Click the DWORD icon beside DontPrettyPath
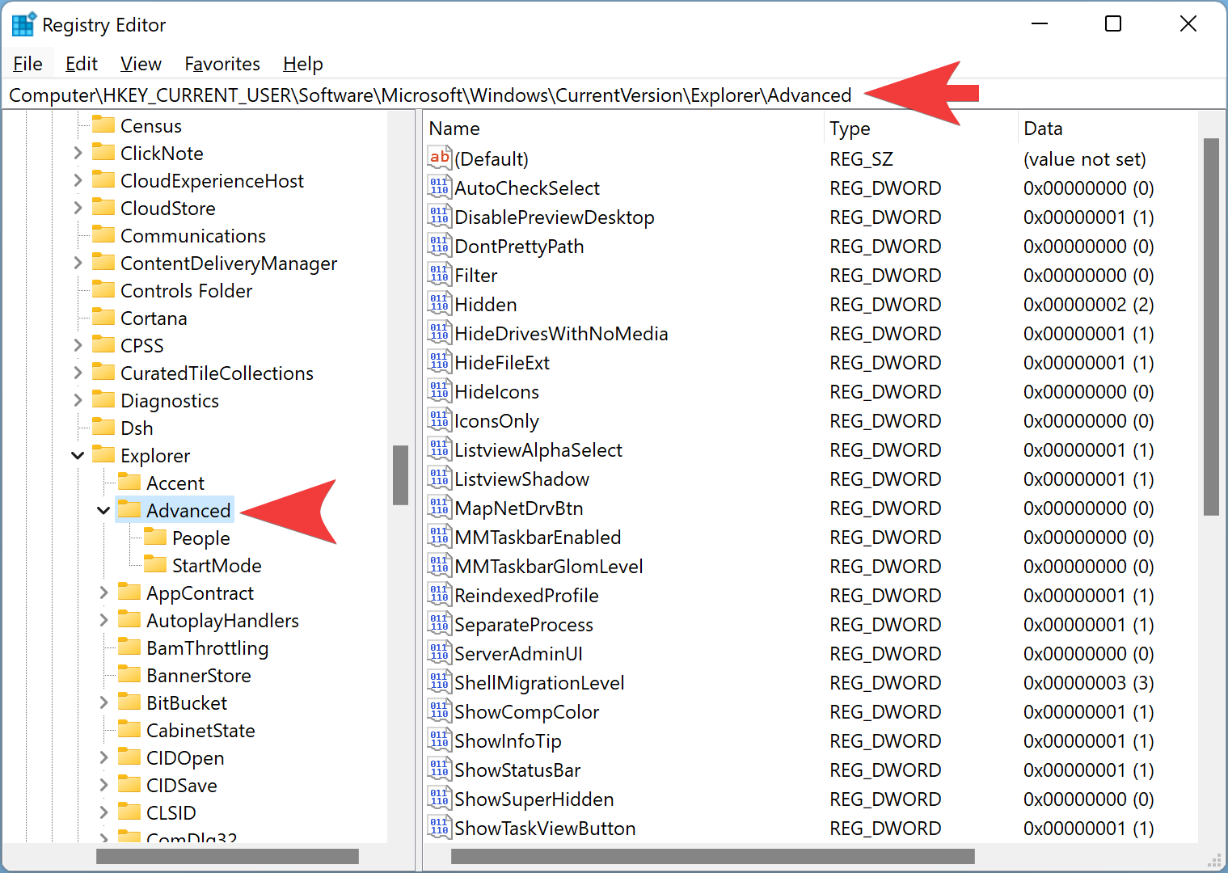 (x=439, y=245)
